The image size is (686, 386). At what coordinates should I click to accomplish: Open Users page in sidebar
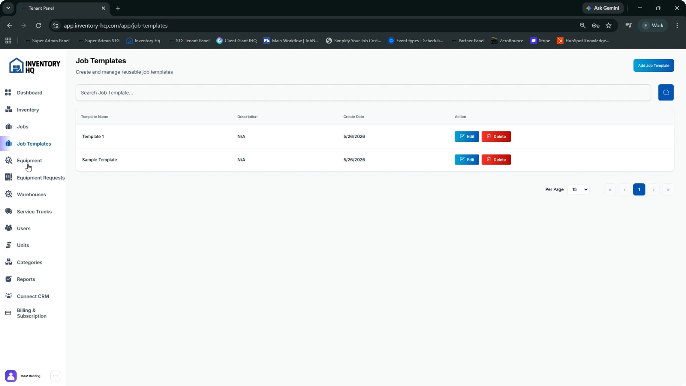24,229
